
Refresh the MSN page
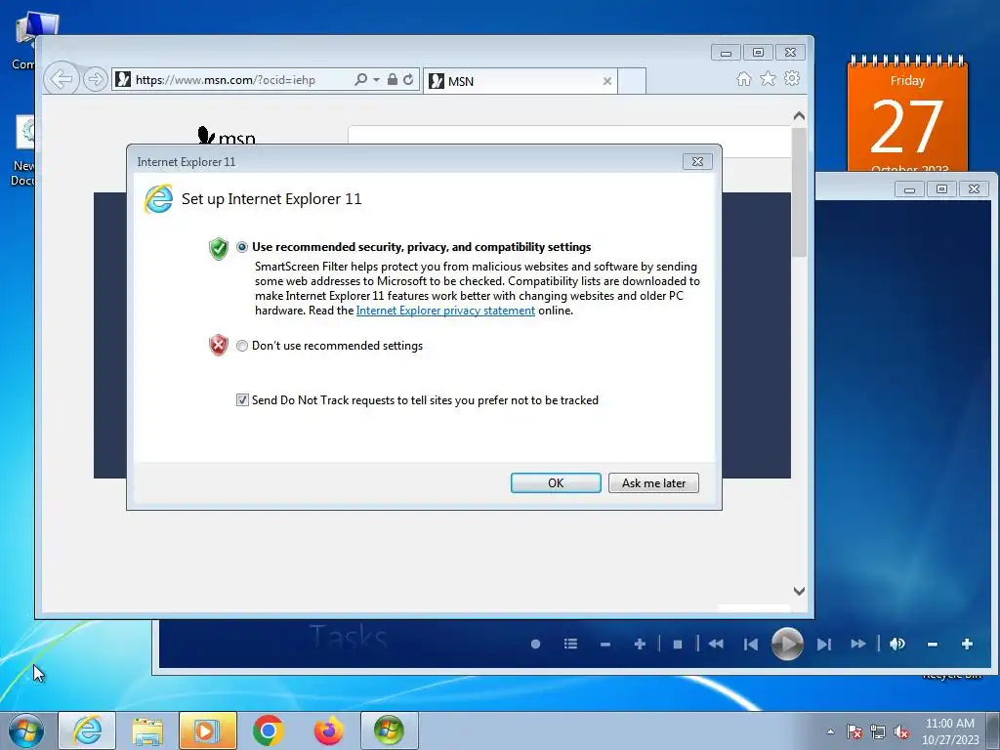coord(408,79)
